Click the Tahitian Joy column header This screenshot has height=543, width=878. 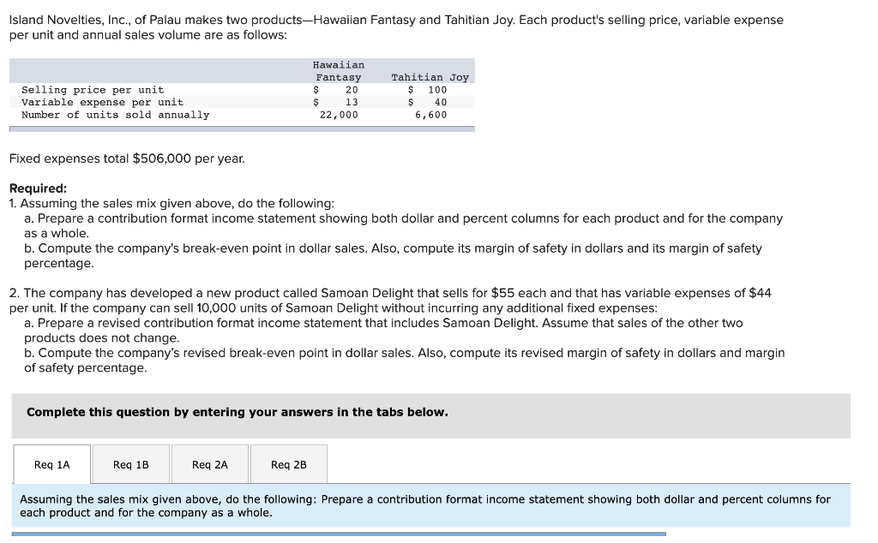click(x=430, y=77)
